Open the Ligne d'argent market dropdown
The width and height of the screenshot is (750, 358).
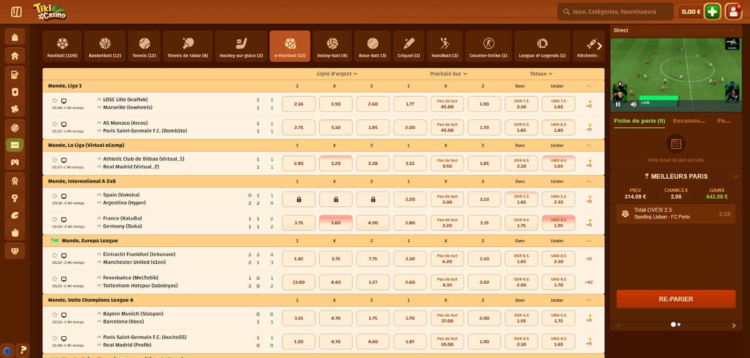point(336,74)
